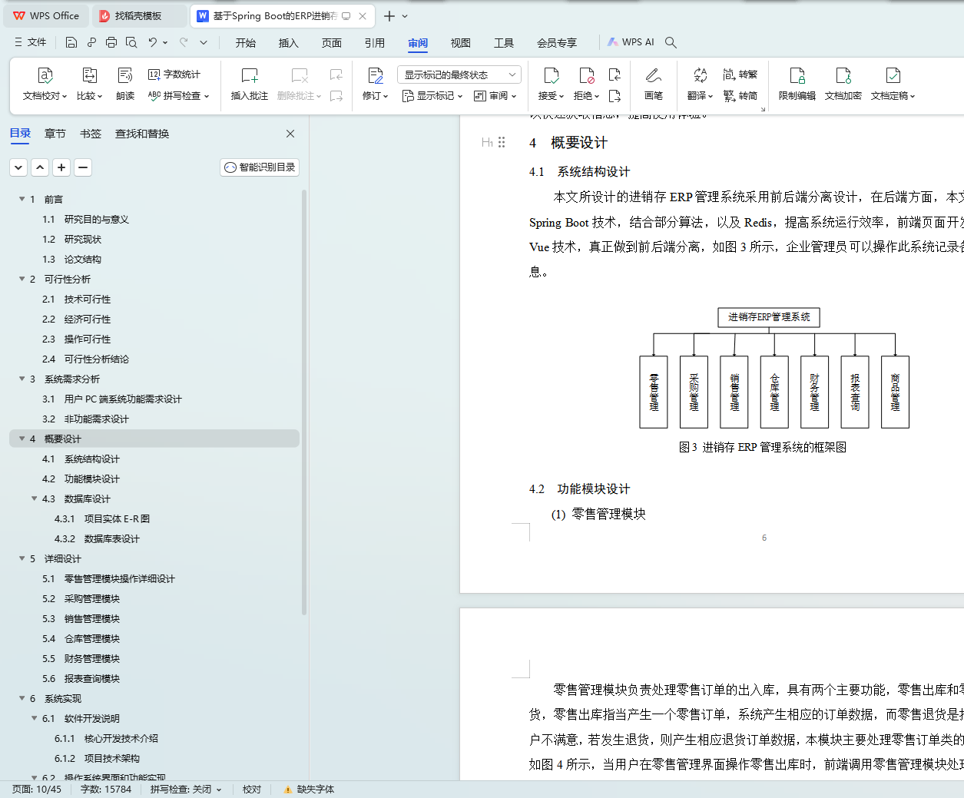This screenshot has width=964, height=798.
Task: Open 字数统计 word count
Action: tap(174, 75)
